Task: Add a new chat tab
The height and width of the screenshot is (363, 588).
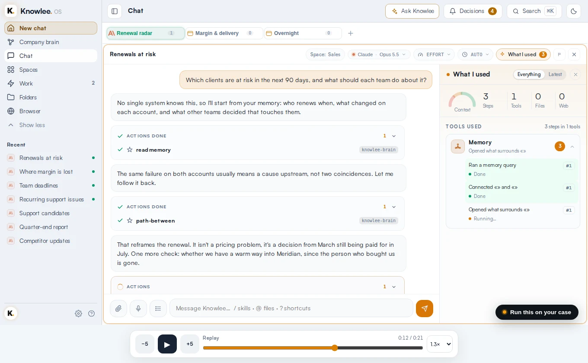Action: (351, 33)
